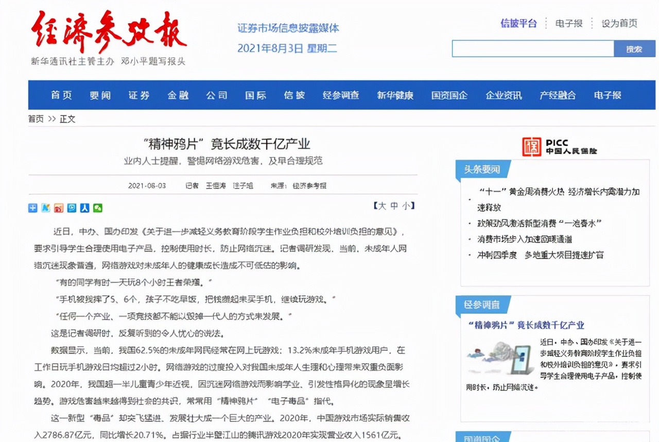Switch to the 证券 tab
This screenshot has width=659, height=442.
tap(138, 95)
